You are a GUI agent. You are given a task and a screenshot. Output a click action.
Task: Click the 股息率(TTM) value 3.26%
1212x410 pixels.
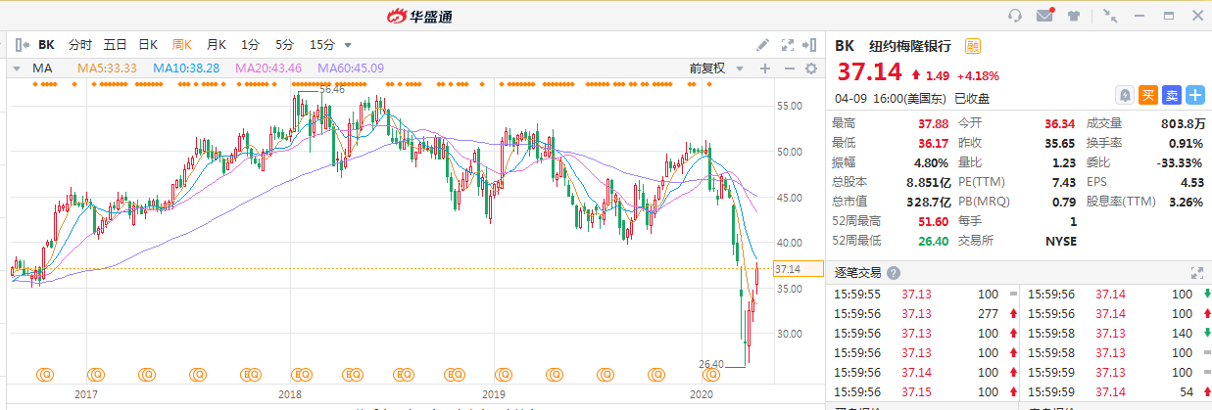coord(1188,202)
